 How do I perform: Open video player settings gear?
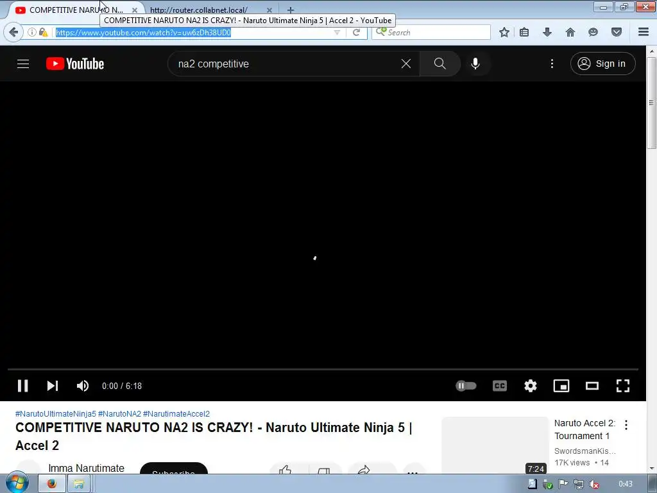click(531, 386)
